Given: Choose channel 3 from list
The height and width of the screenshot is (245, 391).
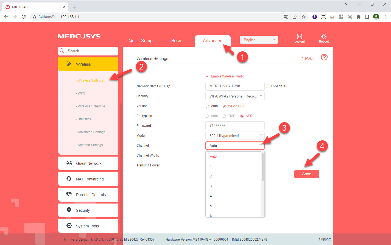Looking at the screenshot, I should (x=233, y=186).
